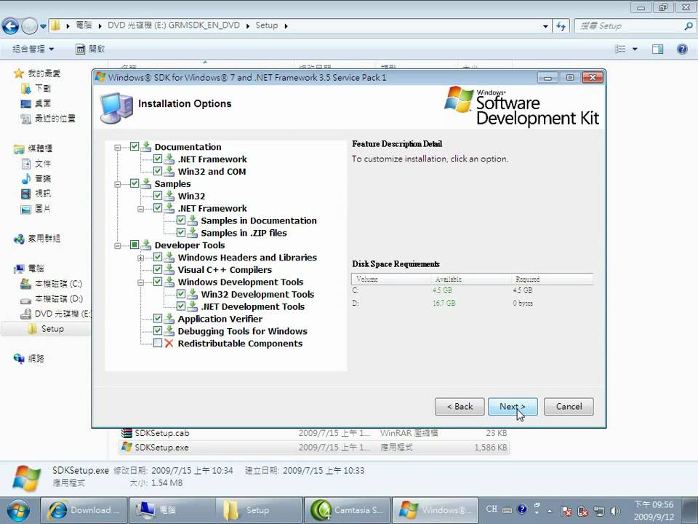
Task: Uncheck the Win32 samples checkbox
Action: (x=158, y=195)
